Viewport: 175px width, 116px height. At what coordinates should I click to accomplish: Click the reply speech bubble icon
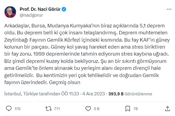click(9, 108)
